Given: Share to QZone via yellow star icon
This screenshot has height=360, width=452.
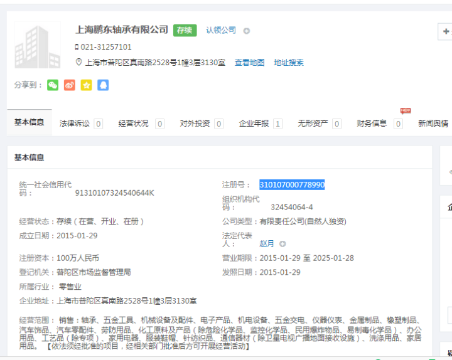Looking at the screenshot, I should [x=86, y=85].
